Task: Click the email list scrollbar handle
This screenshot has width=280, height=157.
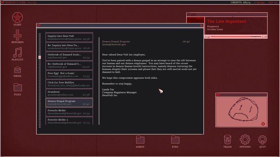Action: click(x=40, y=57)
